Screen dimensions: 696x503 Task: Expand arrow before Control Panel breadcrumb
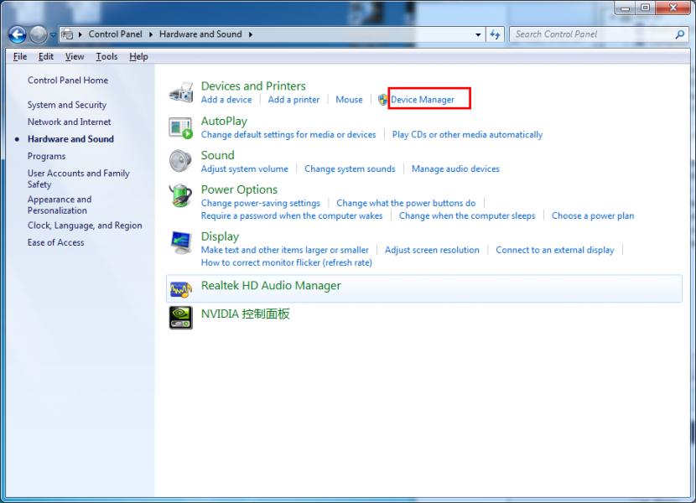[81, 34]
